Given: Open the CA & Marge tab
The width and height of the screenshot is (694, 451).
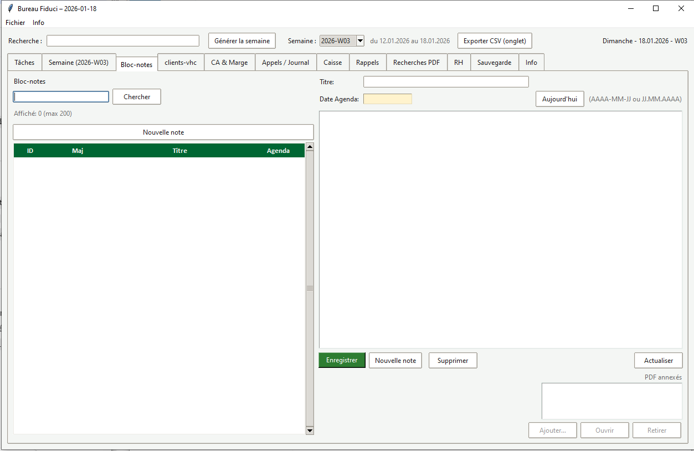Looking at the screenshot, I should point(229,63).
